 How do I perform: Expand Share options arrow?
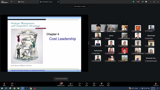[97, 83]
